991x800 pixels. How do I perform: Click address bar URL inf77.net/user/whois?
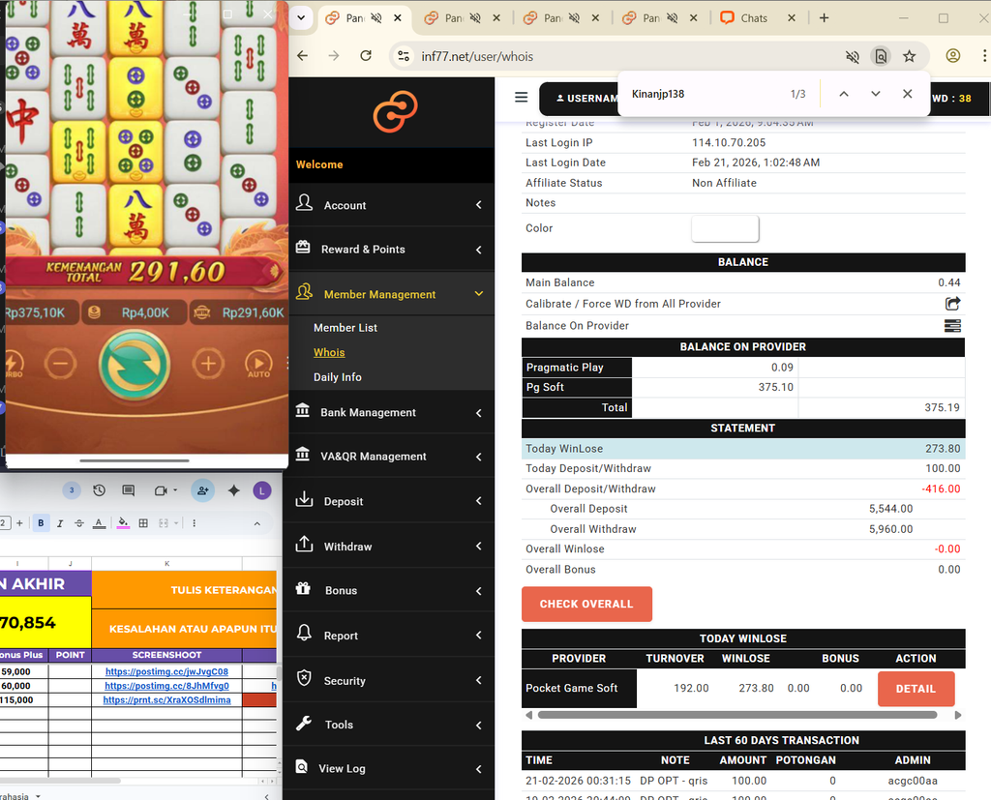[477, 56]
